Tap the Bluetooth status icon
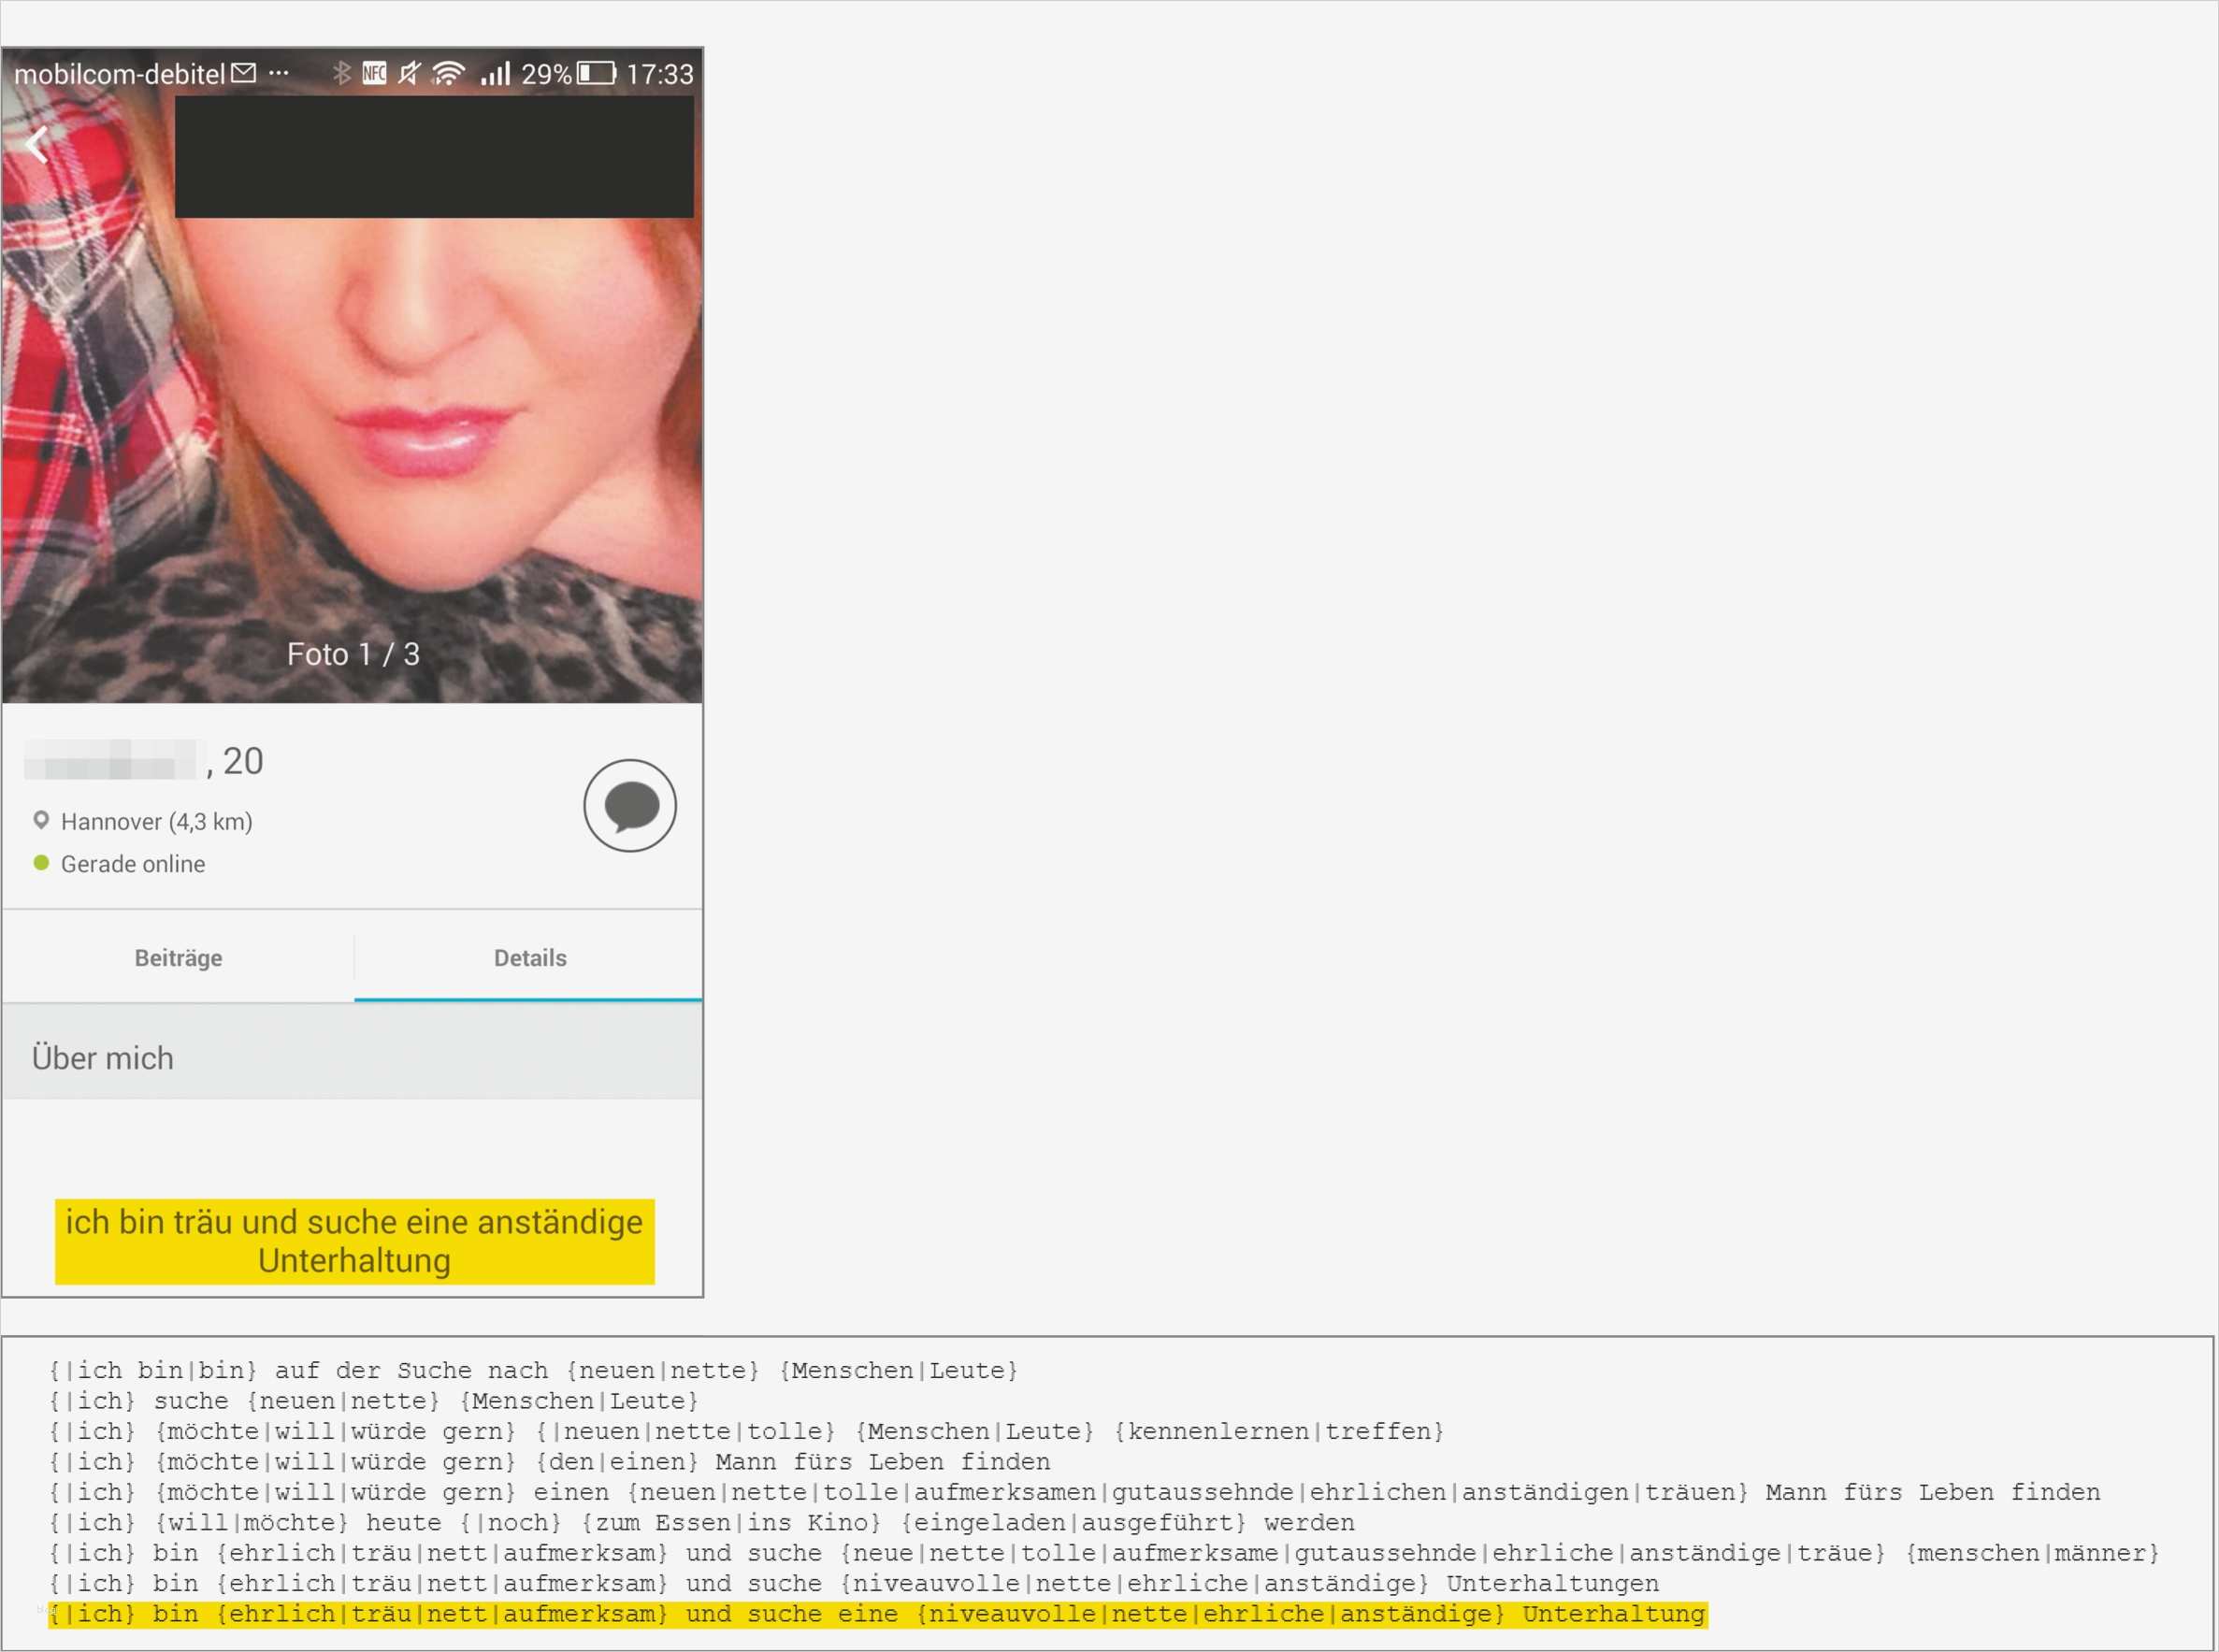The width and height of the screenshot is (2219, 1652). coord(342,73)
